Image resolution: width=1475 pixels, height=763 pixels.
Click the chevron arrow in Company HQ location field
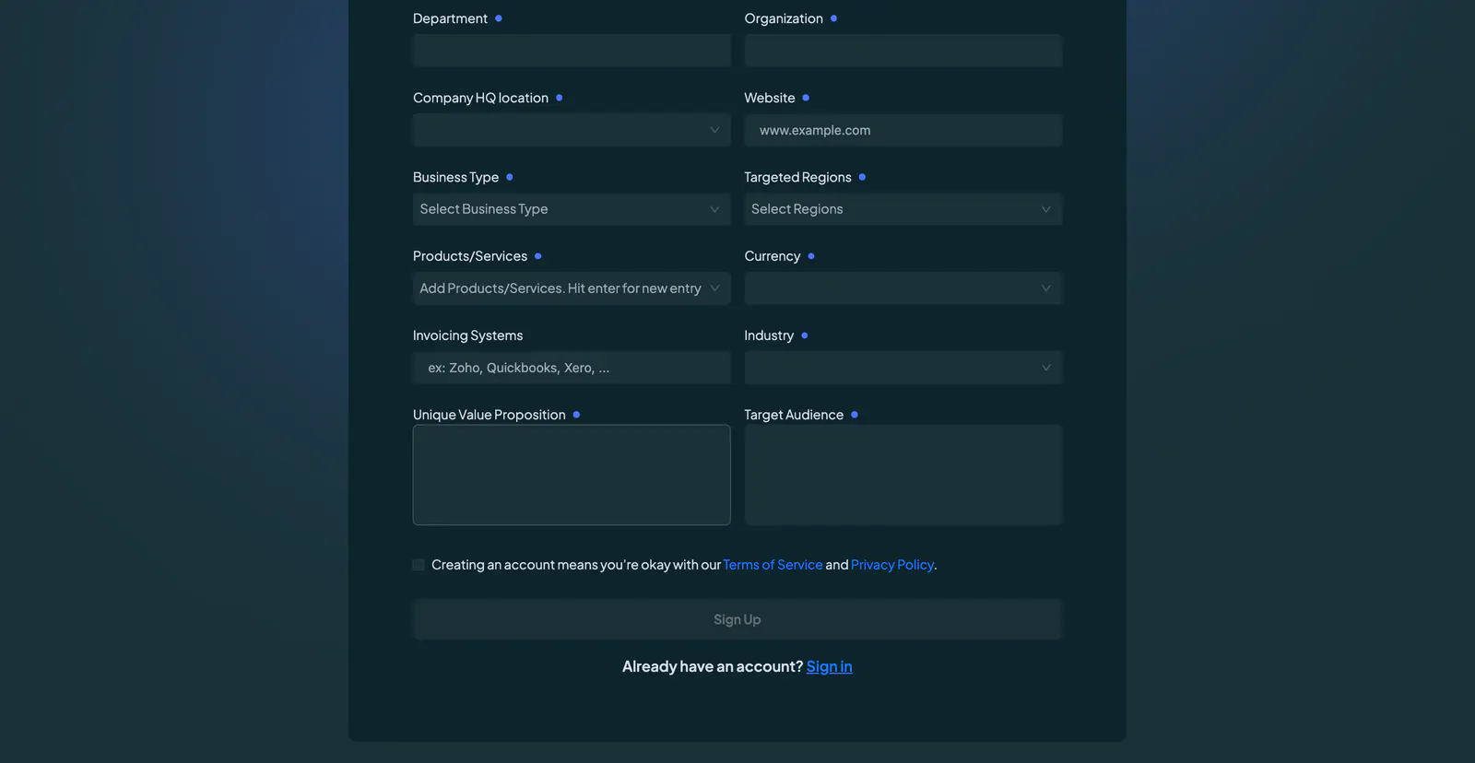coord(714,130)
